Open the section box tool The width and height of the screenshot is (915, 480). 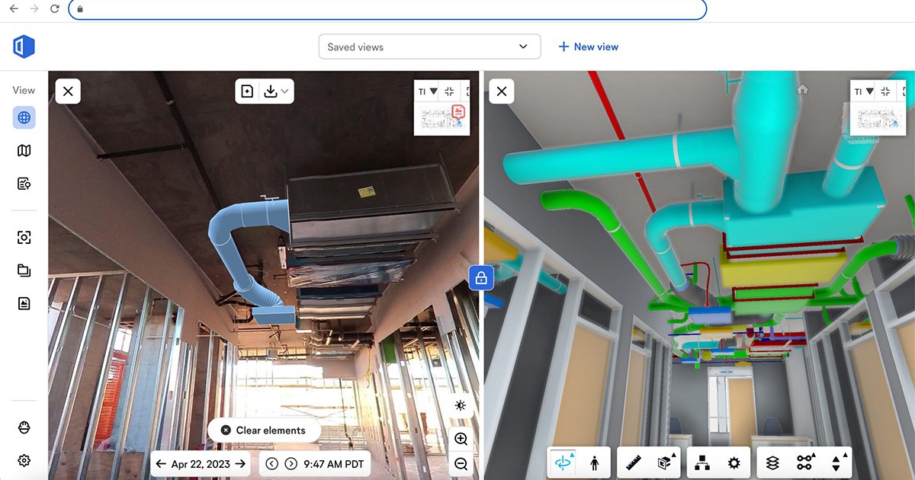665,462
